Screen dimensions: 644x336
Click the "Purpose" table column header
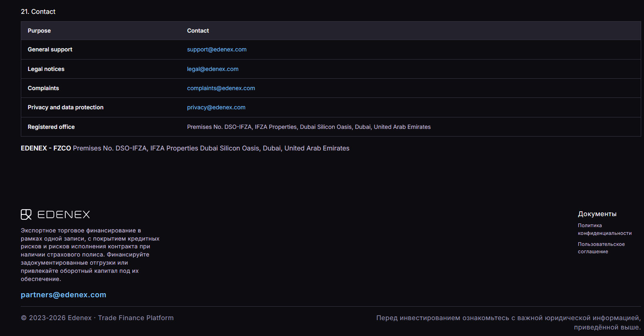(x=39, y=31)
